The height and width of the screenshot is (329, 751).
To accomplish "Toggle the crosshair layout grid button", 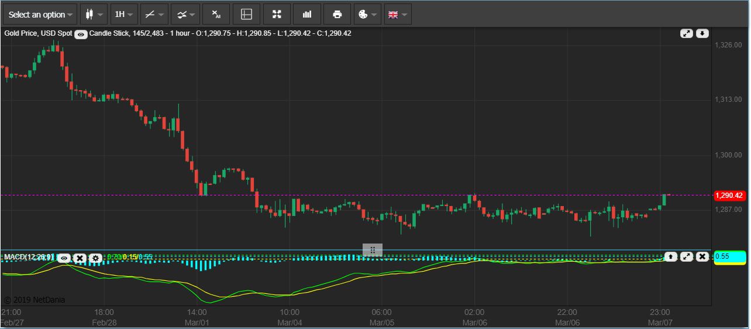I will (246, 14).
